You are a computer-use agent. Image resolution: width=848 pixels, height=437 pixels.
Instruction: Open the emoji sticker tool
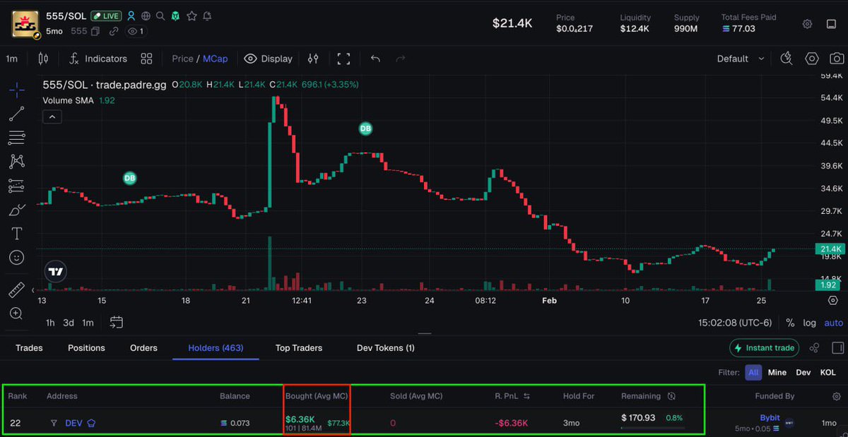click(x=16, y=257)
